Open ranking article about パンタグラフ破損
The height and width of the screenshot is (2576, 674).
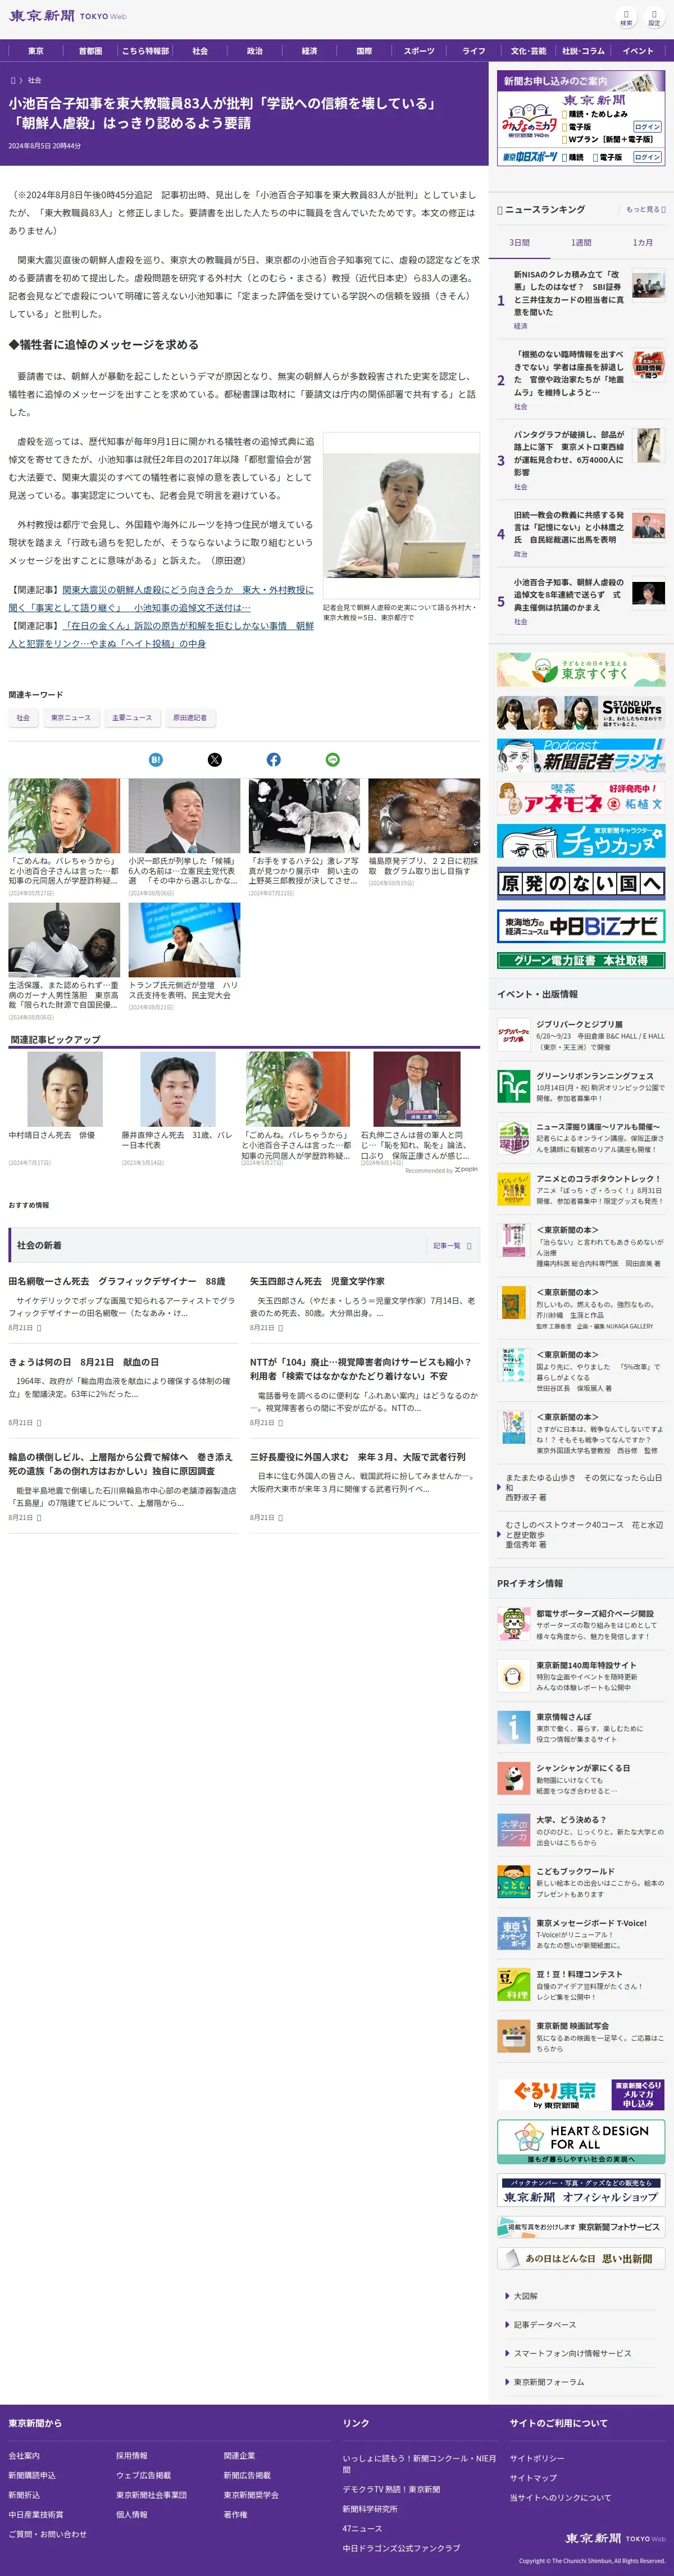click(x=569, y=454)
